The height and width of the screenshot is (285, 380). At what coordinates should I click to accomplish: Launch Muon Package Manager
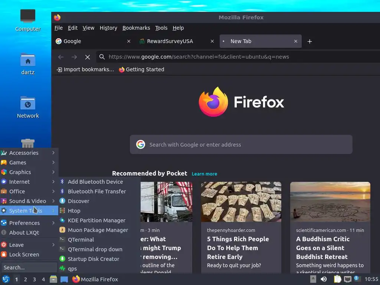coord(99,230)
